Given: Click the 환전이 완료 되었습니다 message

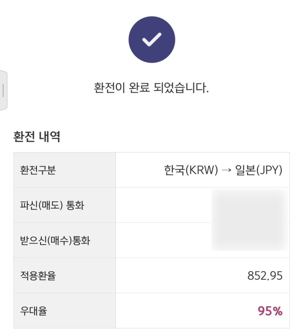Looking at the screenshot, I should [x=151, y=88].
